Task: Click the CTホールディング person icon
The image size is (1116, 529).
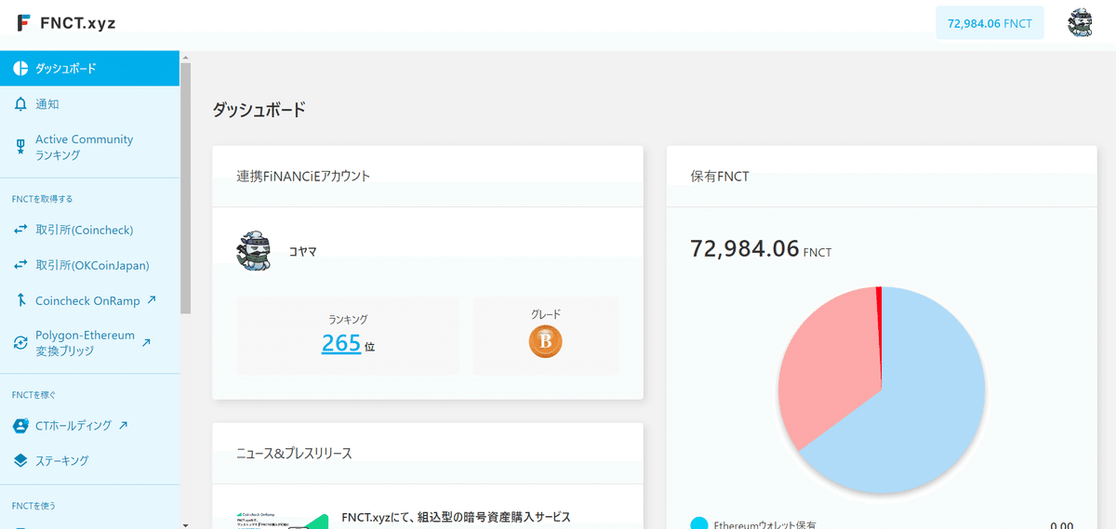Action: (20, 426)
